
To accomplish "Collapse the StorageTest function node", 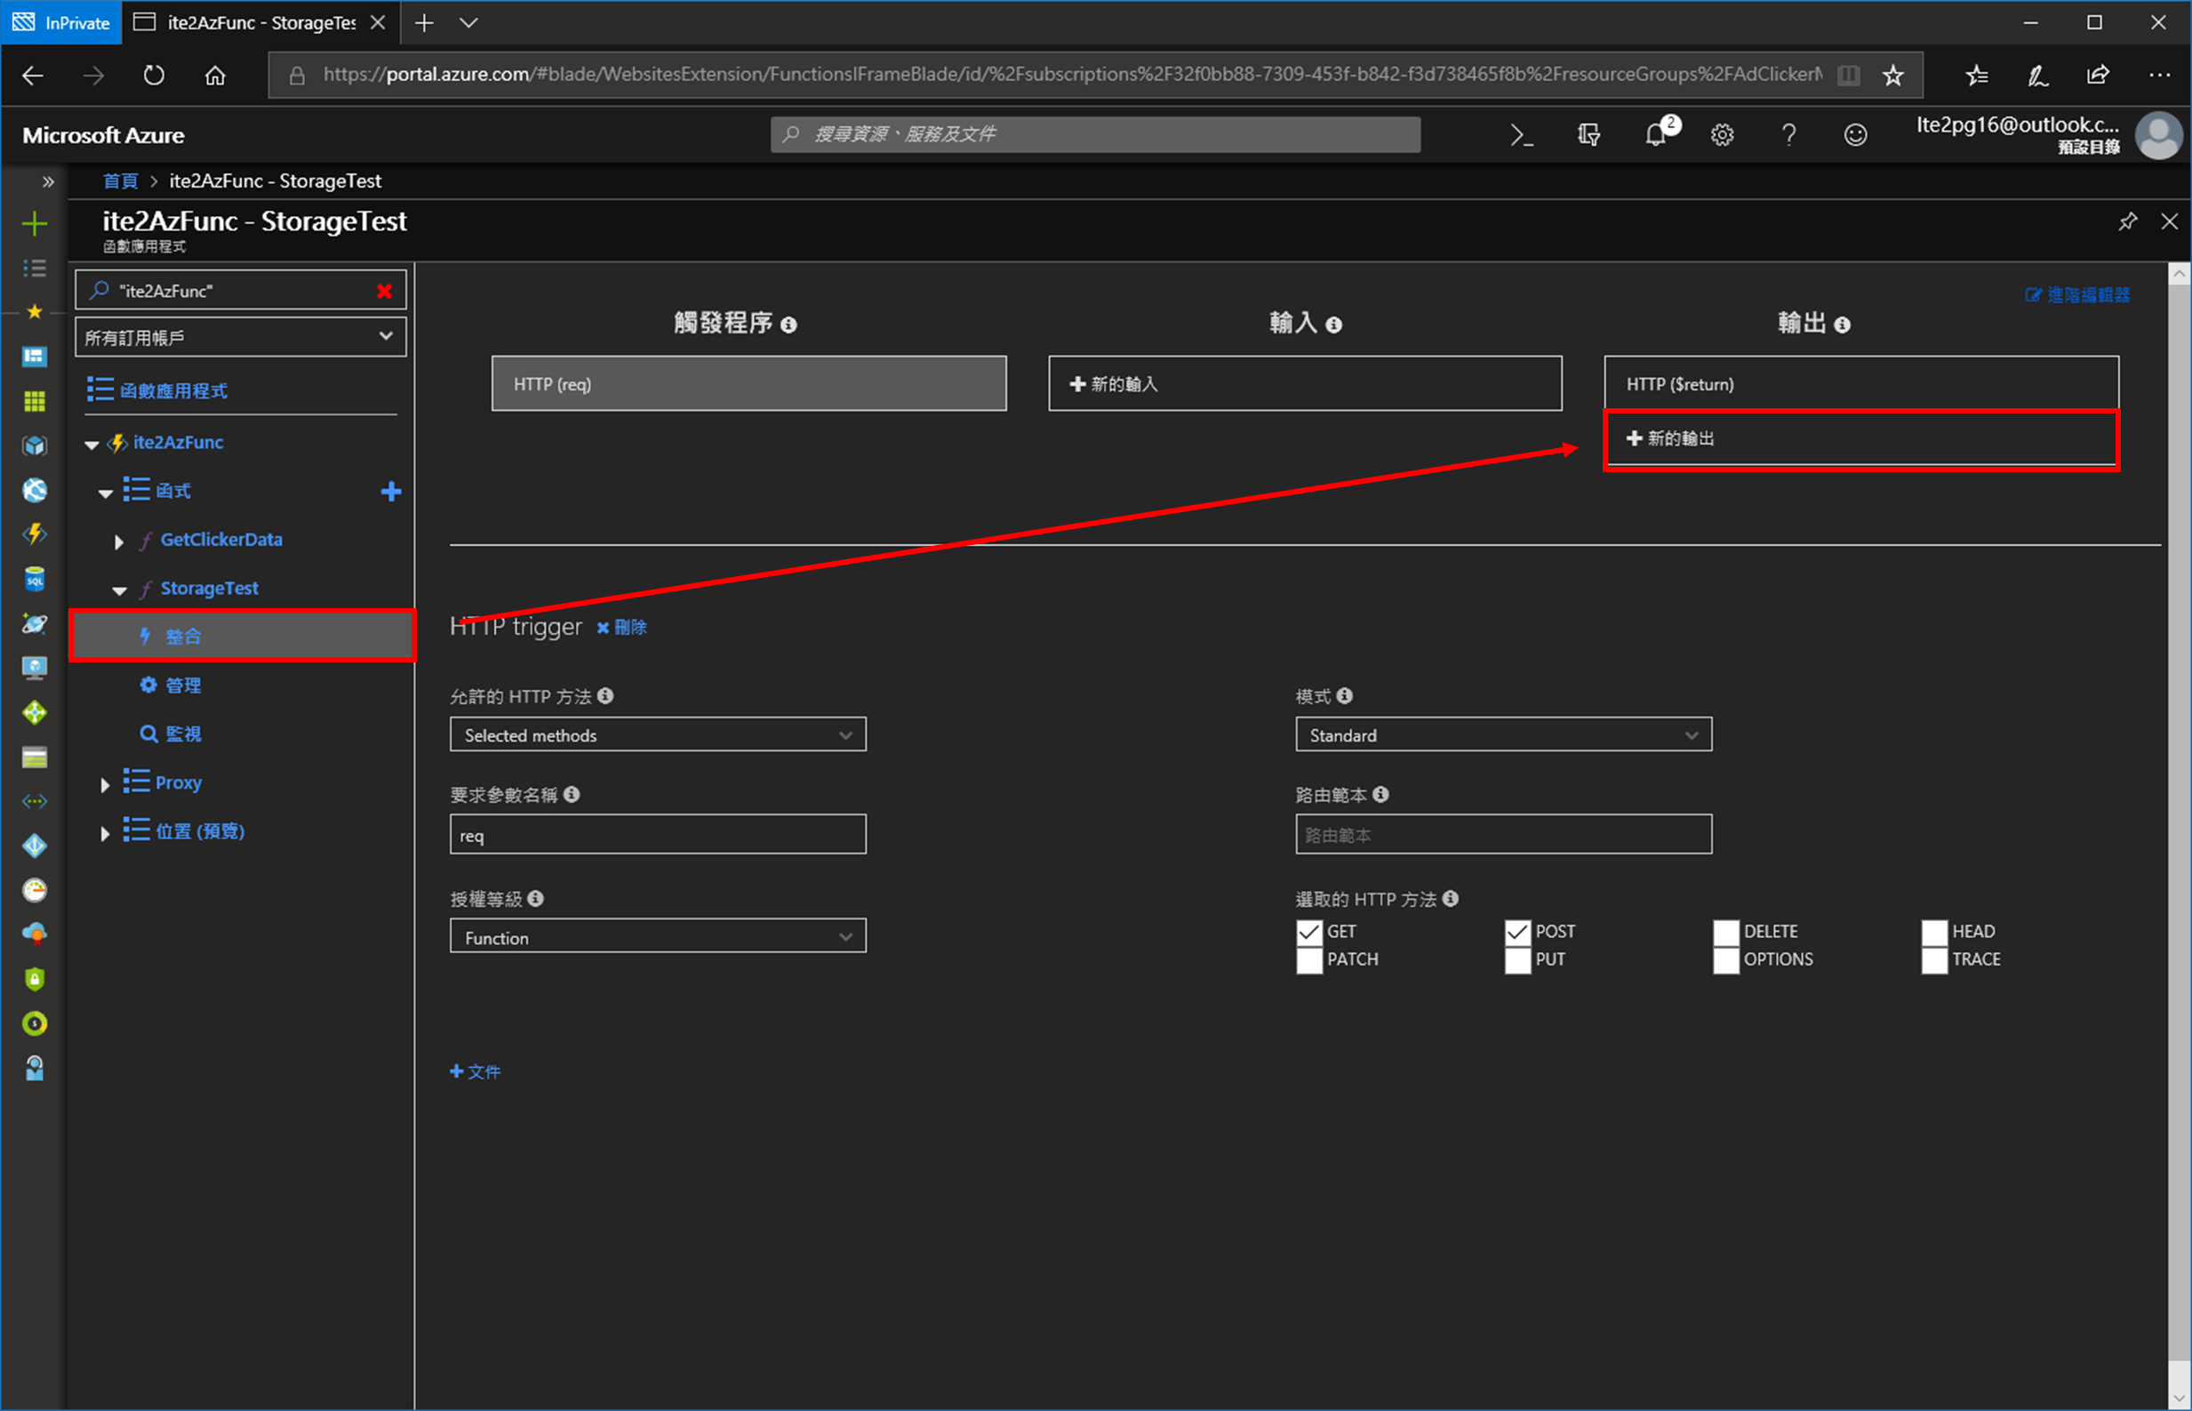I will click(119, 591).
